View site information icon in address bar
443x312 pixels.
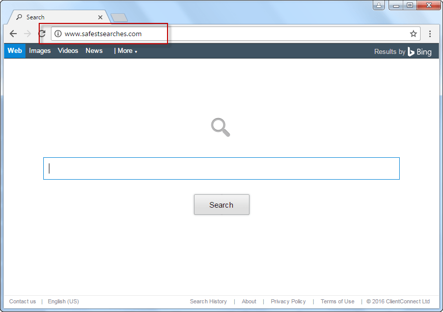pyautogui.click(x=58, y=34)
